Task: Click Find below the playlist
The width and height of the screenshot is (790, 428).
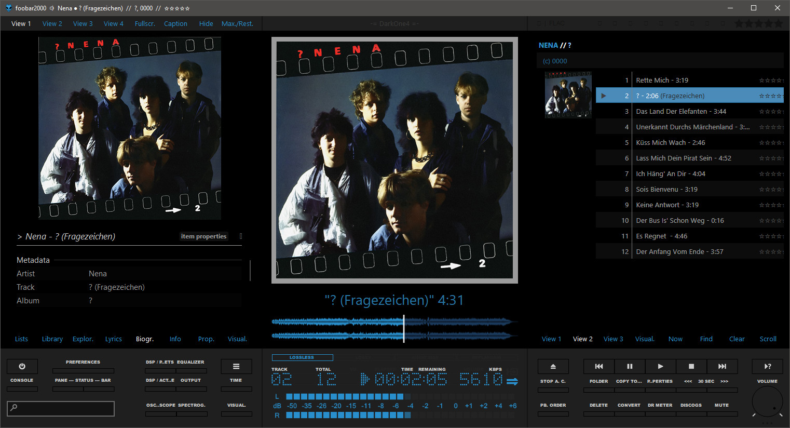Action: (x=706, y=339)
